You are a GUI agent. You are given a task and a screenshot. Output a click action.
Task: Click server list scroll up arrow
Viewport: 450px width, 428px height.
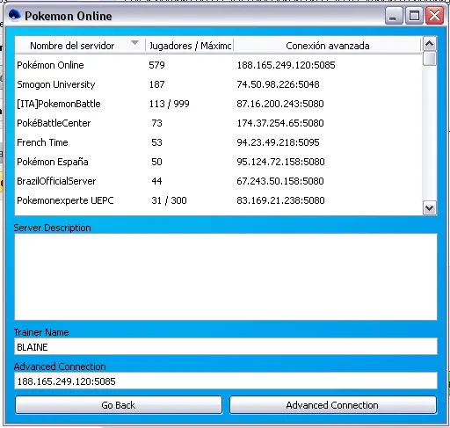[x=429, y=44]
